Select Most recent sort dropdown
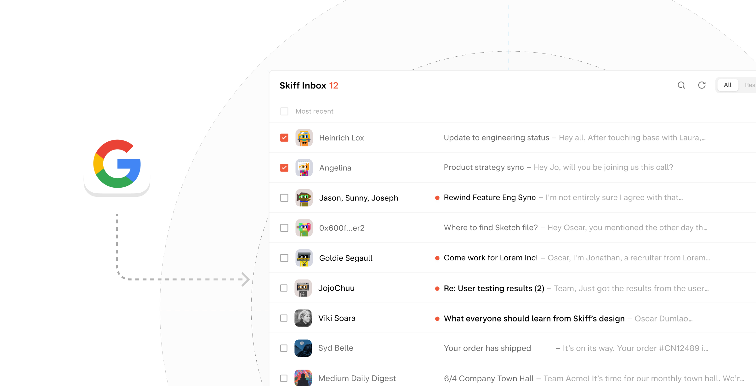Image resolution: width=756 pixels, height=386 pixels. tap(315, 111)
